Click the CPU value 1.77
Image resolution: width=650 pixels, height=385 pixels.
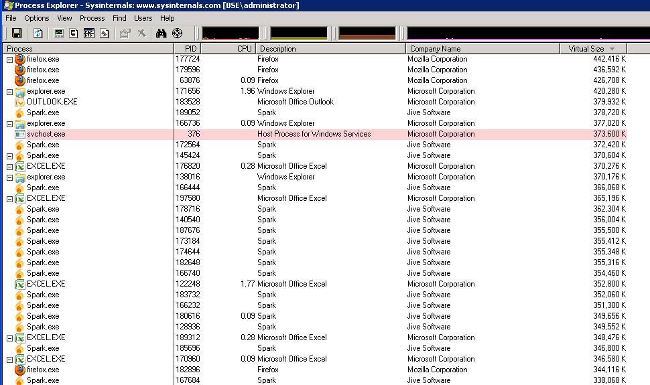247,285
